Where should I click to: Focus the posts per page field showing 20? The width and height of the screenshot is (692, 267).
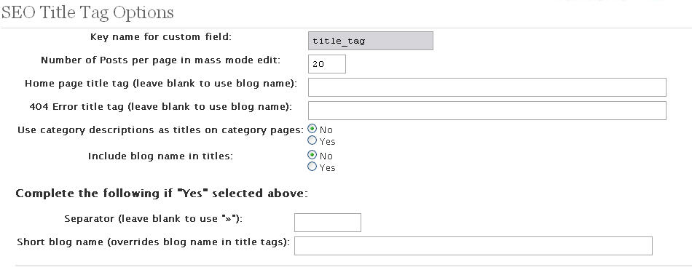(x=326, y=64)
